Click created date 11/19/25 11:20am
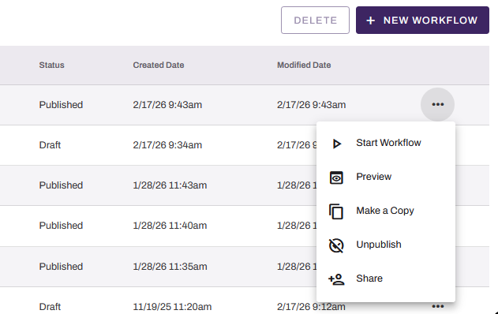 point(172,307)
